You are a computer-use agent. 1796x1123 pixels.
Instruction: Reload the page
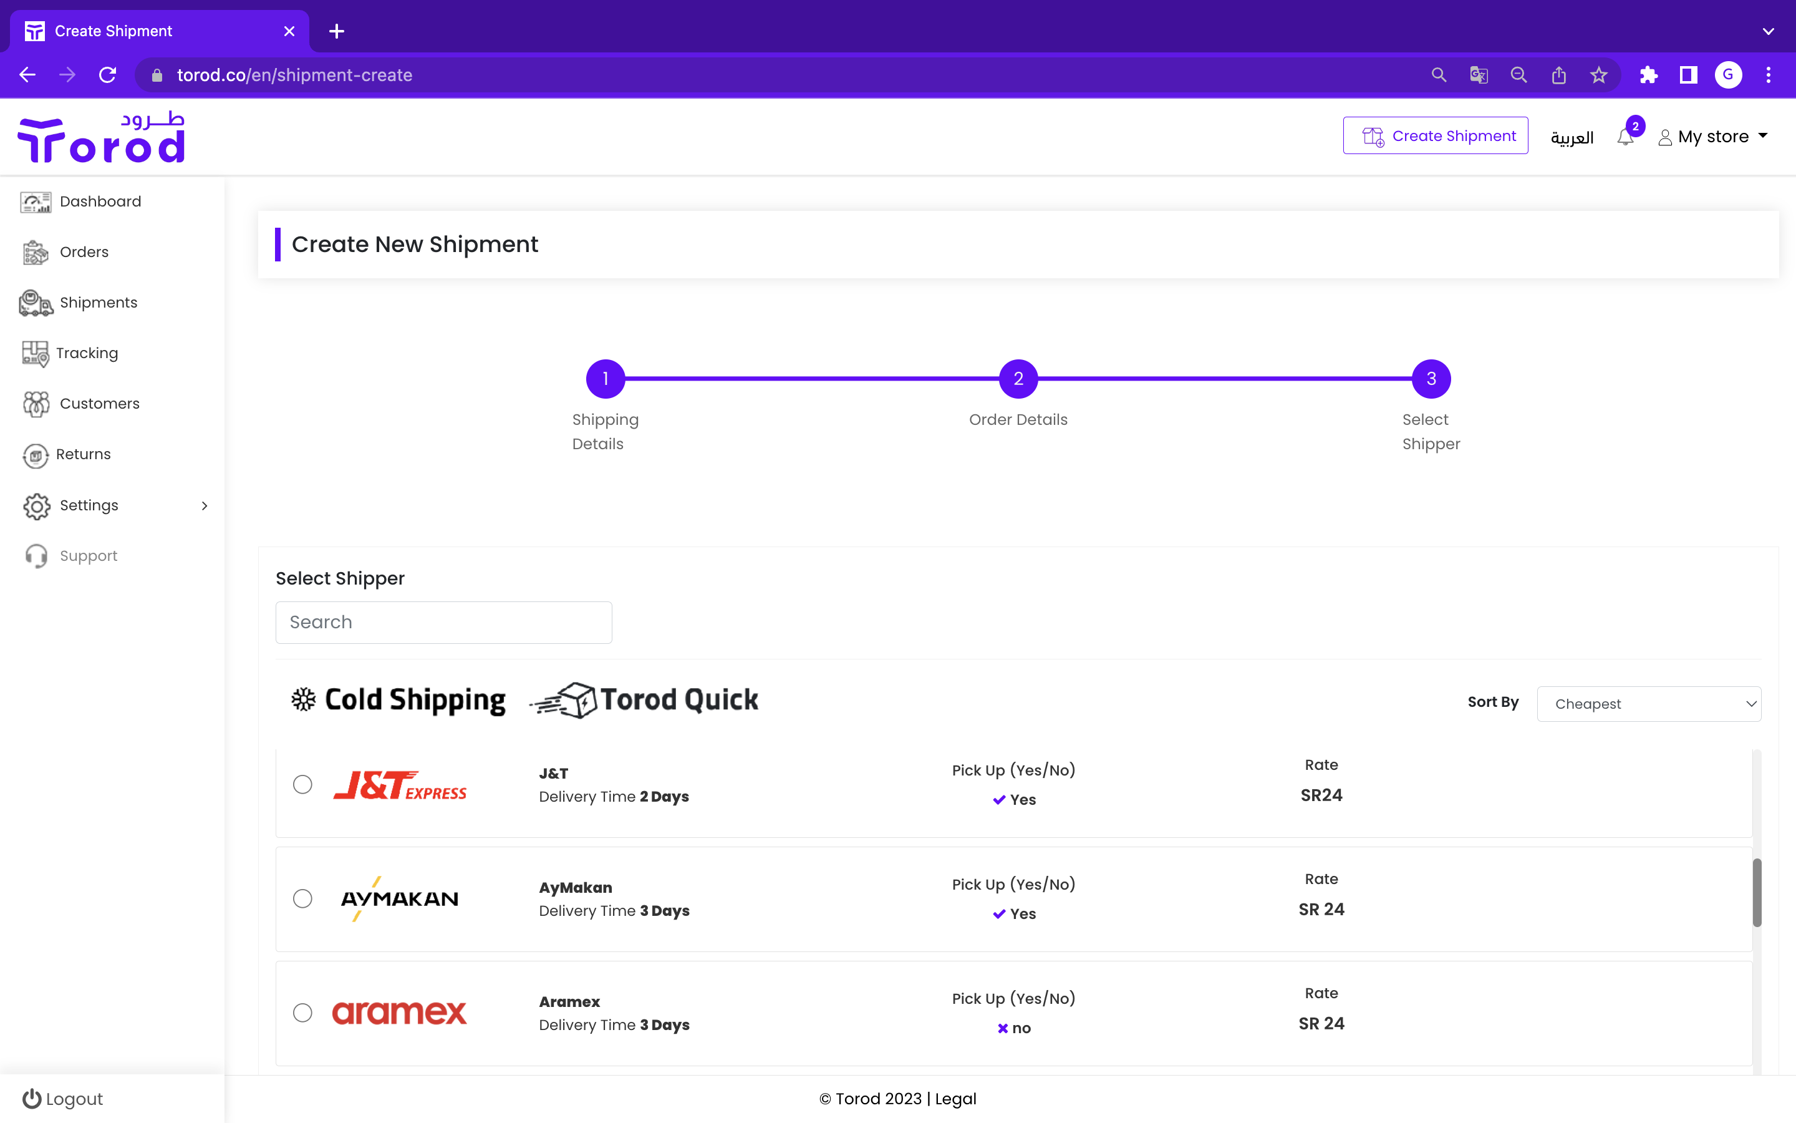108,75
